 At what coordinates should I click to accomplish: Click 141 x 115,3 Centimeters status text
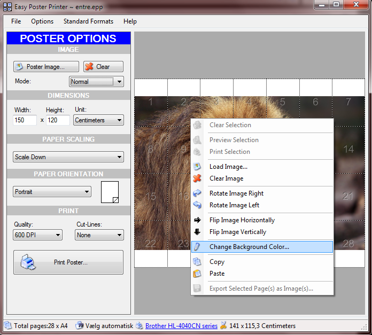point(262,326)
